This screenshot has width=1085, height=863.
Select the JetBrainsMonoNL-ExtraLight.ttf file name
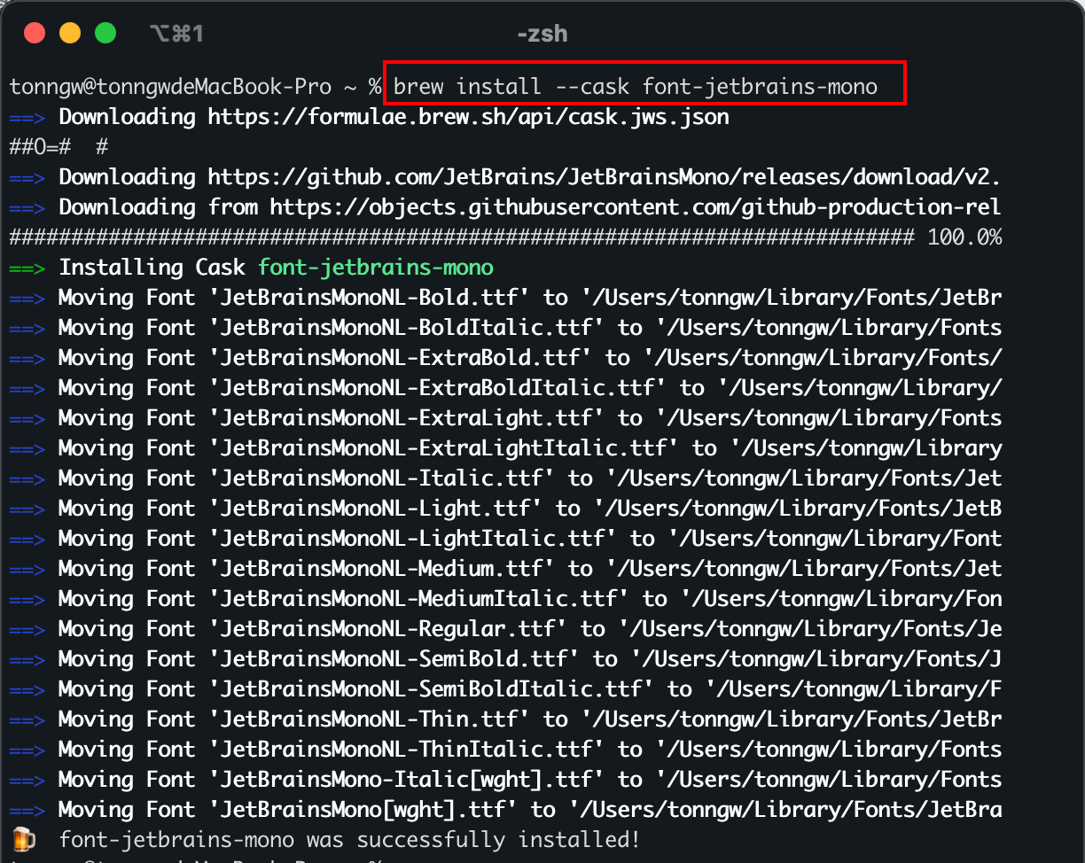[x=406, y=418]
